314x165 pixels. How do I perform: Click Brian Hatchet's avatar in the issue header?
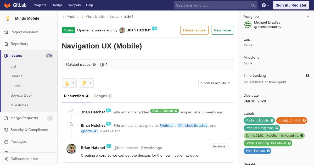(122, 30)
